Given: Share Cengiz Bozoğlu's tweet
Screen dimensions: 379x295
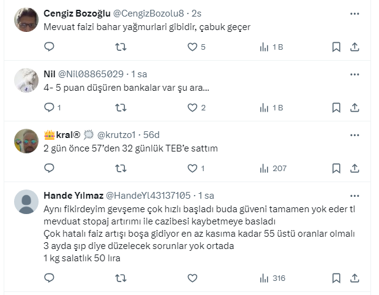Looking at the screenshot, I should pyautogui.click(x=355, y=47).
